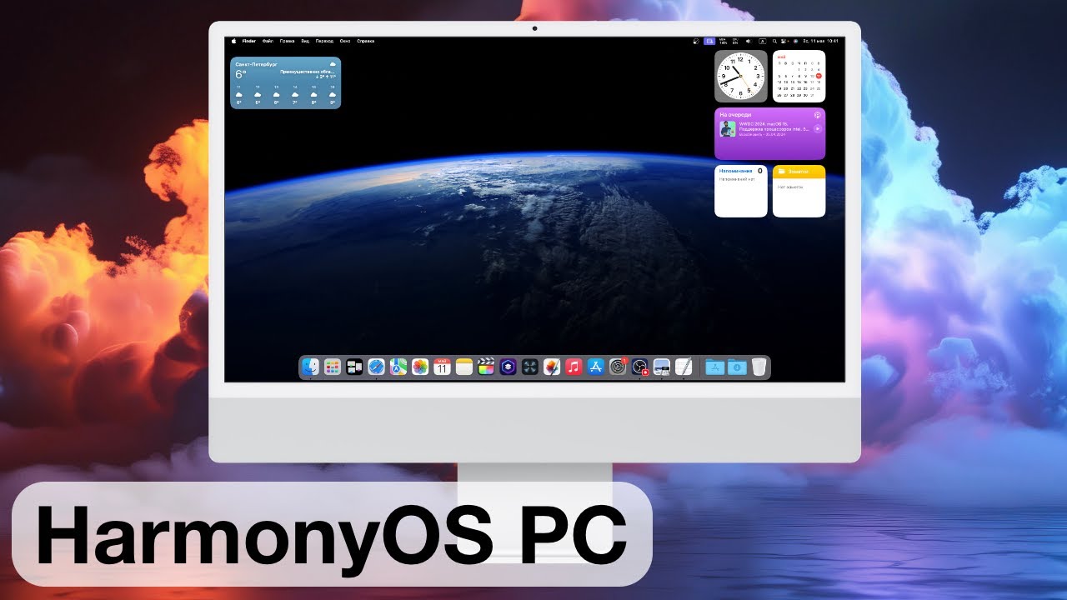Open the Файл menu
1067x600 pixels.
coord(268,41)
